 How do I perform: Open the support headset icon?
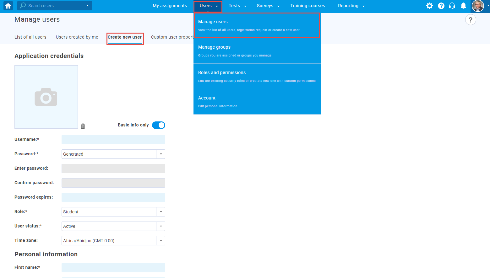[452, 6]
